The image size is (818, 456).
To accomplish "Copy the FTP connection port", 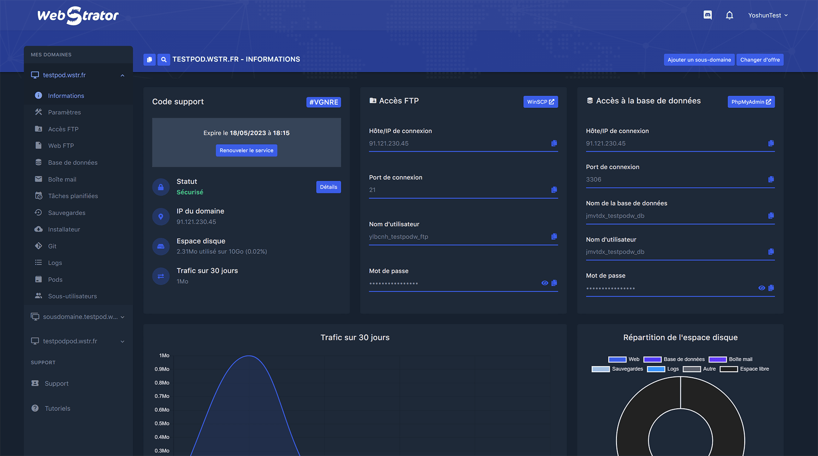I will (x=554, y=190).
